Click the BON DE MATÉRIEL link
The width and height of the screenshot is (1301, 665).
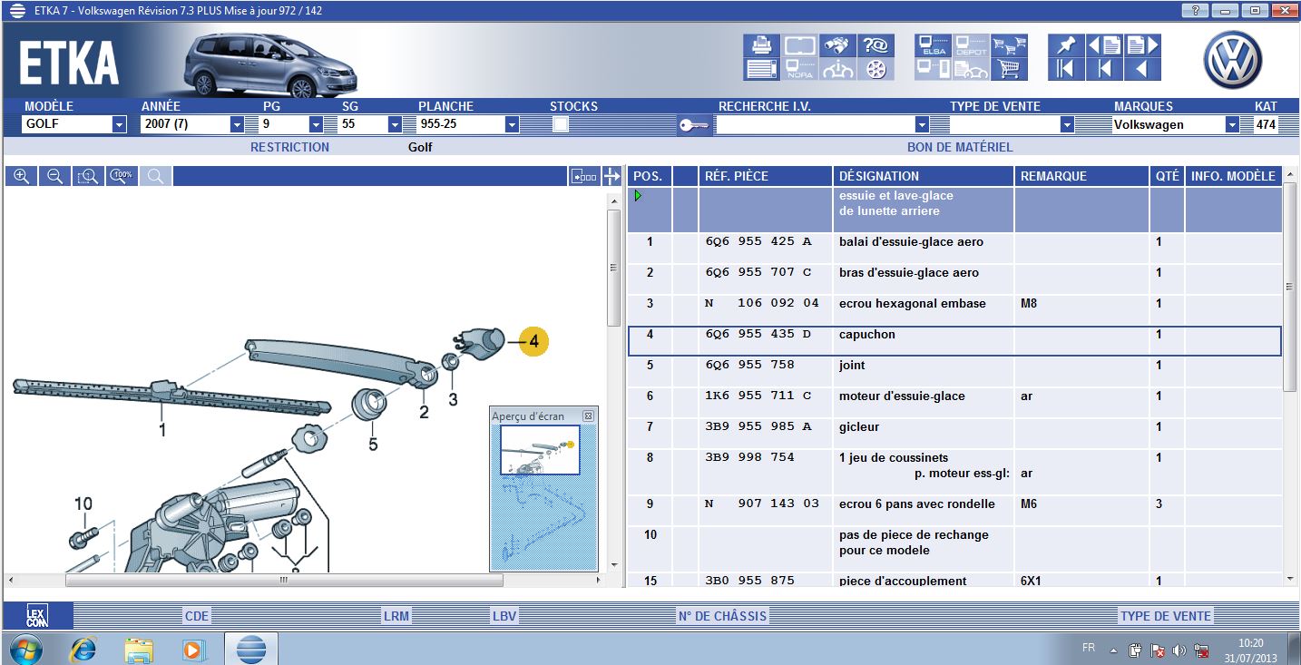coord(960,147)
